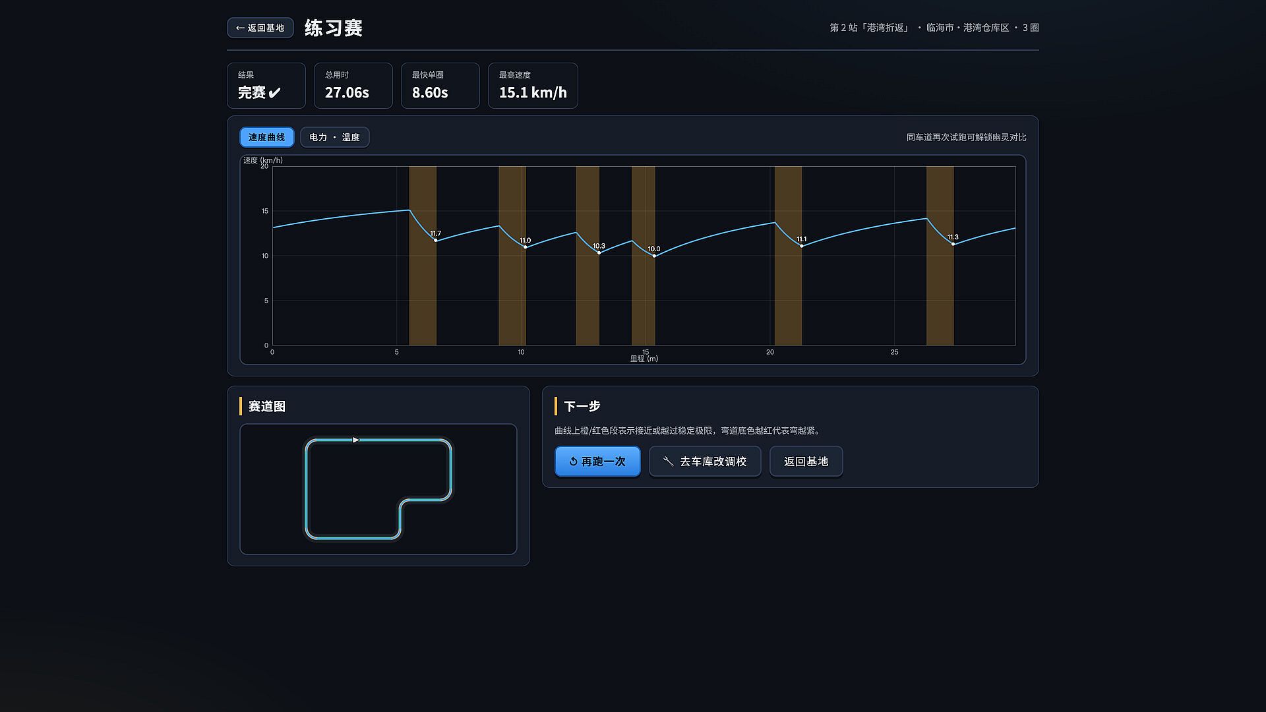Click the wrench icon on 去车库改调校

668,461
